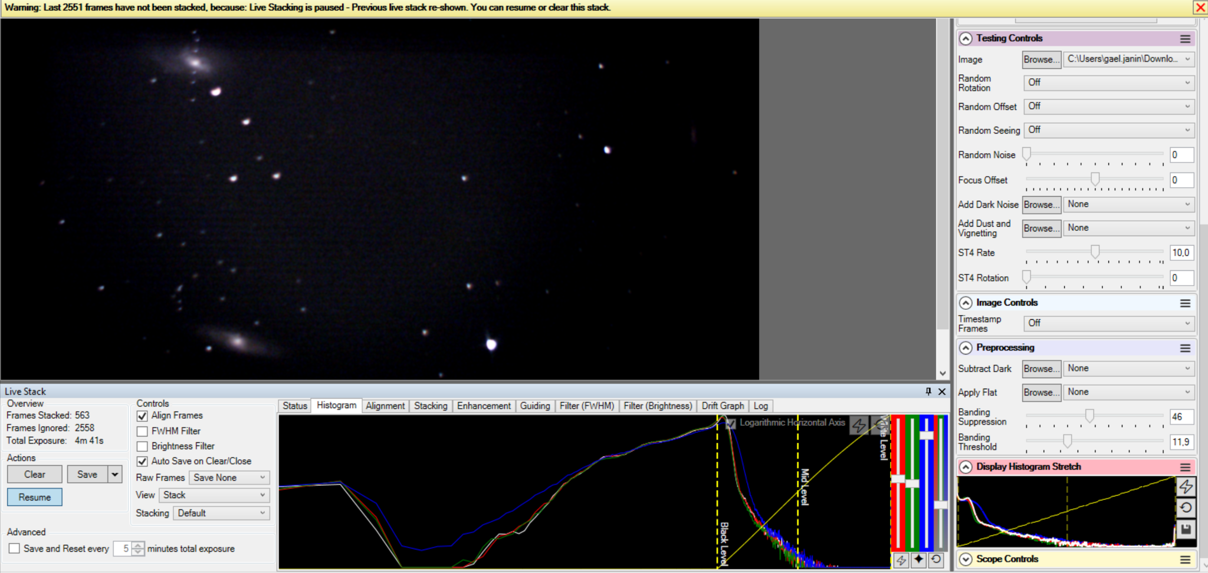Open the Drift Graph tab
The height and width of the screenshot is (573, 1208).
tap(723, 406)
